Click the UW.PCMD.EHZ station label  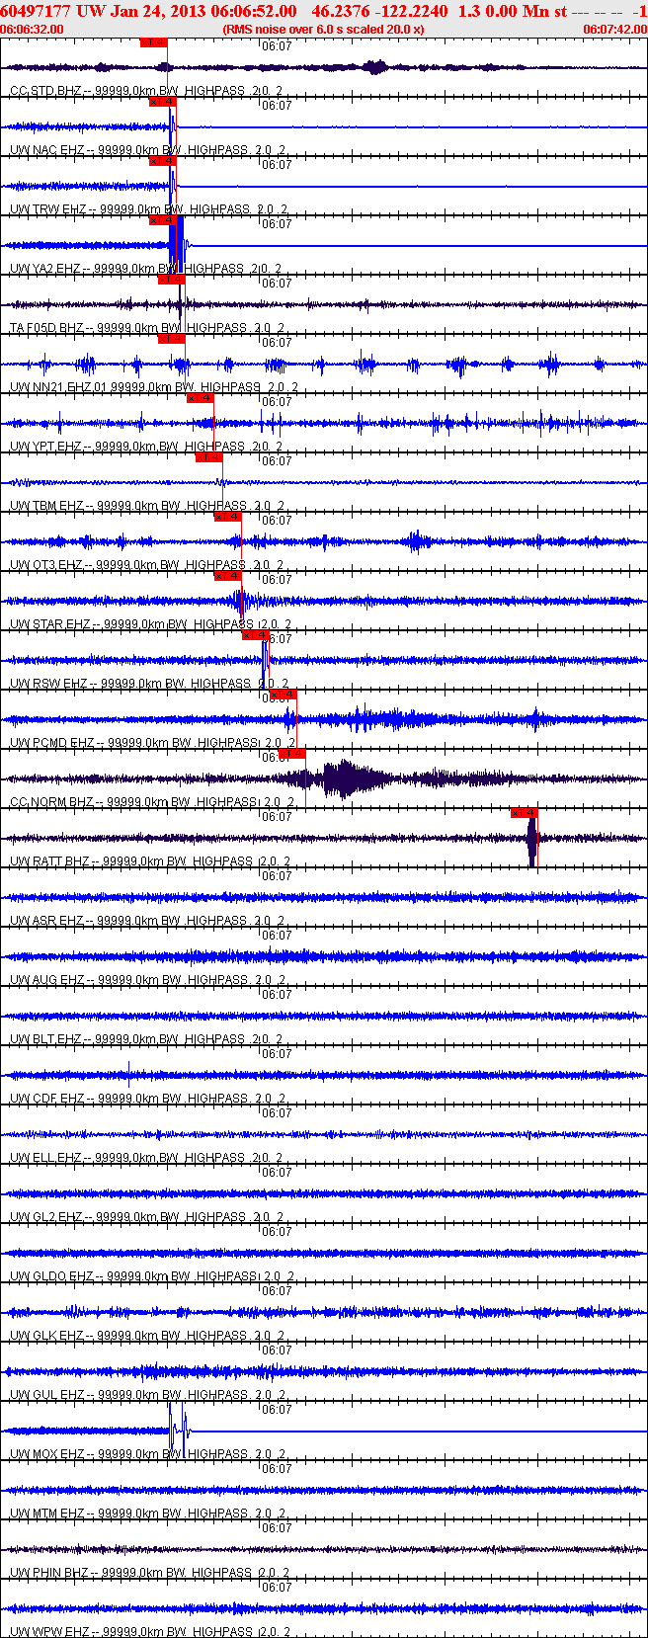tap(152, 743)
